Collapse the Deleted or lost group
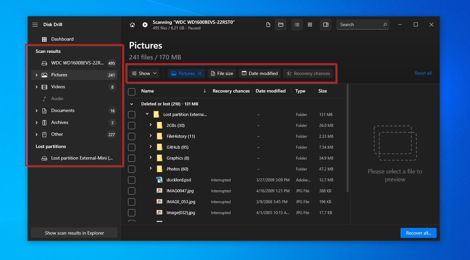This screenshot has width=470, height=260. click(x=132, y=104)
